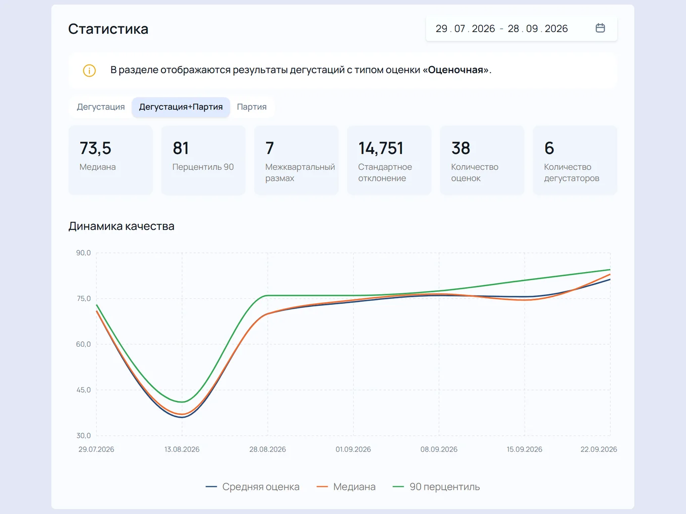
Task: Click the Медиана 73,5 stat card
Action: click(110, 160)
